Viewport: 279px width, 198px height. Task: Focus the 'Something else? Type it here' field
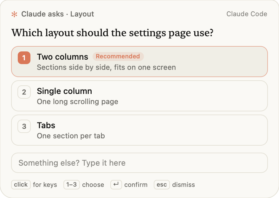[139, 163]
